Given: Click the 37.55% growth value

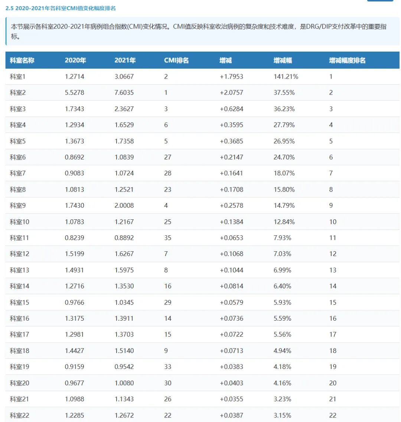Looking at the screenshot, I should pyautogui.click(x=284, y=92).
